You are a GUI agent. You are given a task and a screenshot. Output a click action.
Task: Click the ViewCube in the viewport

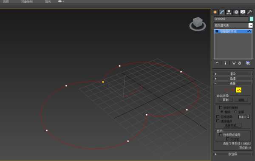[x=198, y=24]
